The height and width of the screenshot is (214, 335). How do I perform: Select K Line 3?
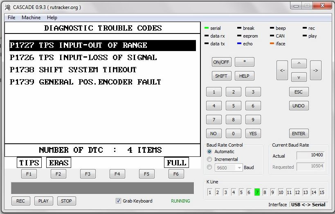point(226,192)
